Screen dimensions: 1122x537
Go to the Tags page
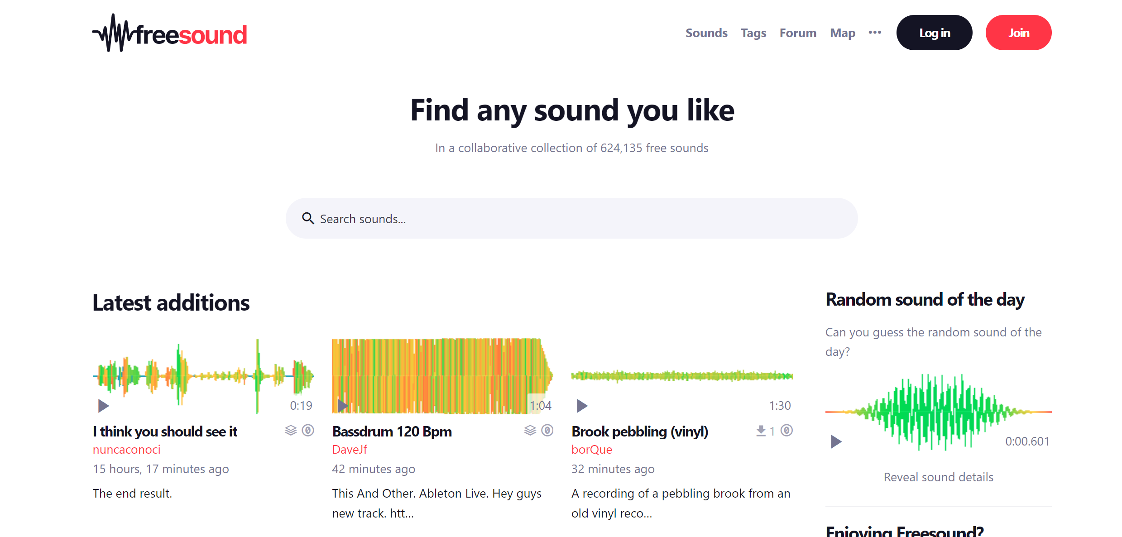(x=753, y=33)
